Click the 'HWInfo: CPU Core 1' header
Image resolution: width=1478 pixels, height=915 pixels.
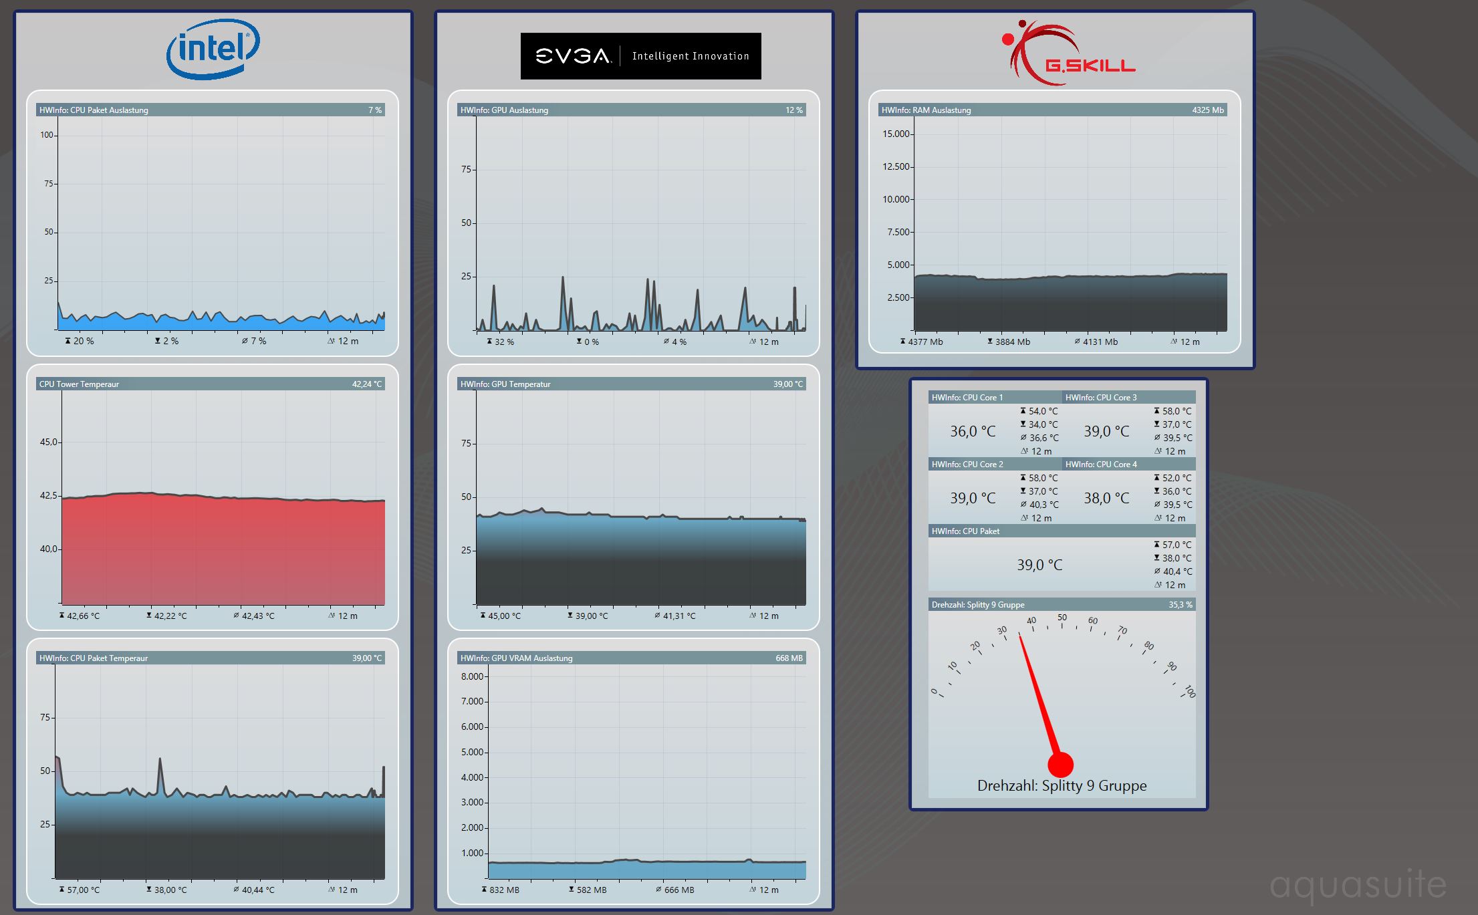pyautogui.click(x=995, y=398)
